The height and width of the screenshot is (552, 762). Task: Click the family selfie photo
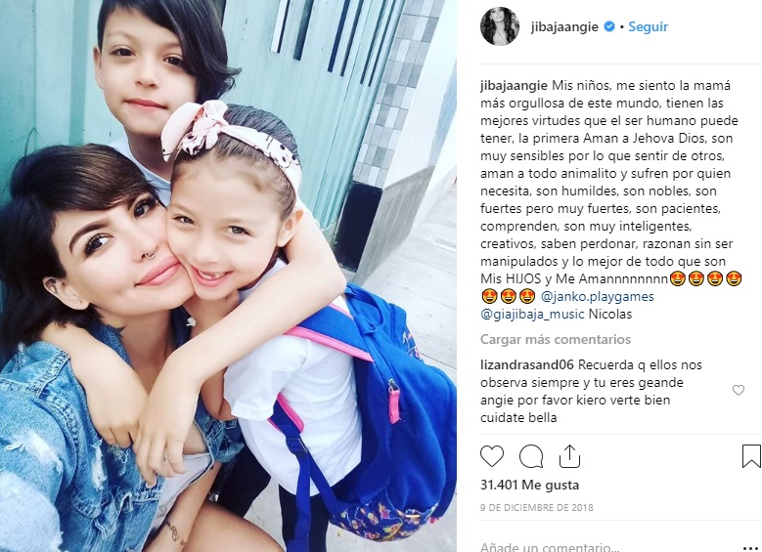coord(228,276)
